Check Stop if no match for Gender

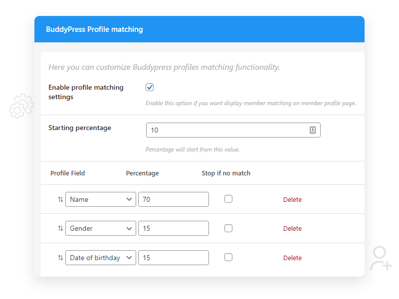pyautogui.click(x=228, y=228)
